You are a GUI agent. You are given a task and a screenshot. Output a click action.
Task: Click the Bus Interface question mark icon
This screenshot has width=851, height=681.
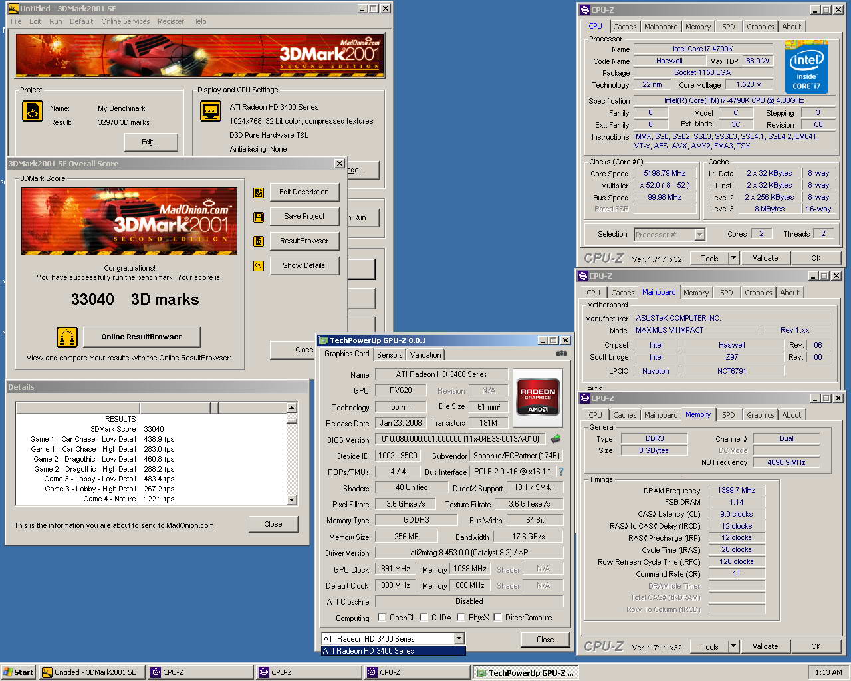tap(561, 472)
